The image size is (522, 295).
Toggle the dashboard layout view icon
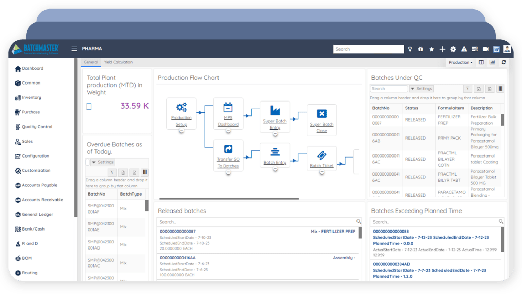coord(481,62)
